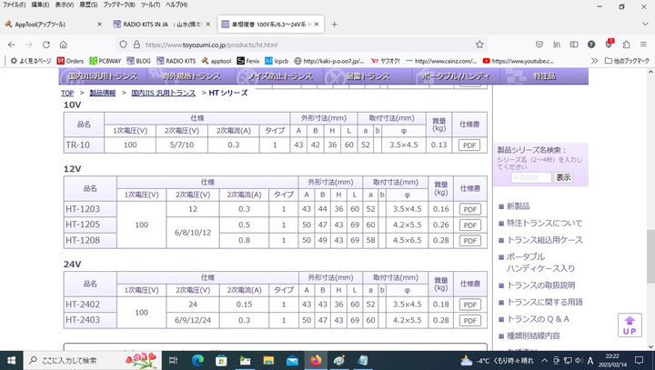Image resolution: width=655 pixels, height=370 pixels.
Task: Open a new tab with the plus button
Action: 335,24
